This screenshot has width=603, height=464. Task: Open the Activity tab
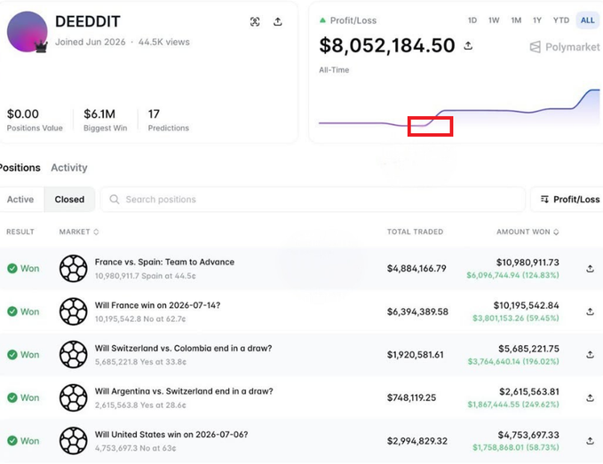pos(69,168)
